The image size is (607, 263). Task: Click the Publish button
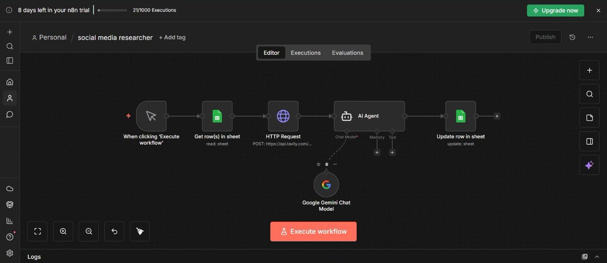(x=545, y=37)
